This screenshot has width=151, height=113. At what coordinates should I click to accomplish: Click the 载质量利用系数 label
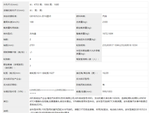[11, 28]
